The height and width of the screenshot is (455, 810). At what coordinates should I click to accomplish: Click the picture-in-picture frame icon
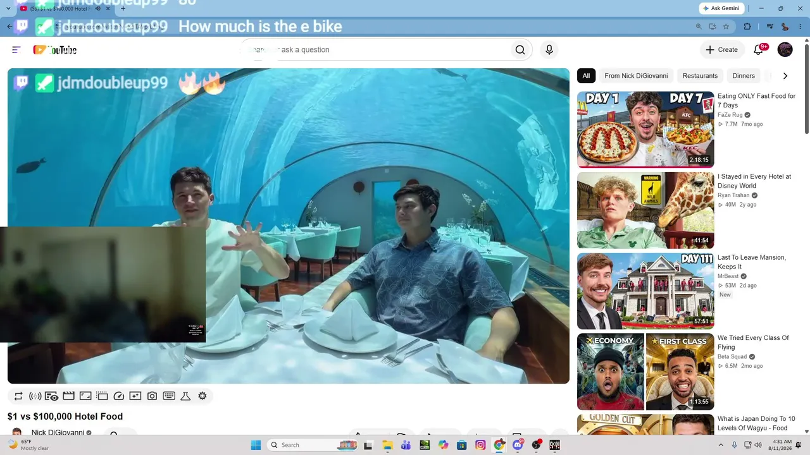(x=85, y=396)
